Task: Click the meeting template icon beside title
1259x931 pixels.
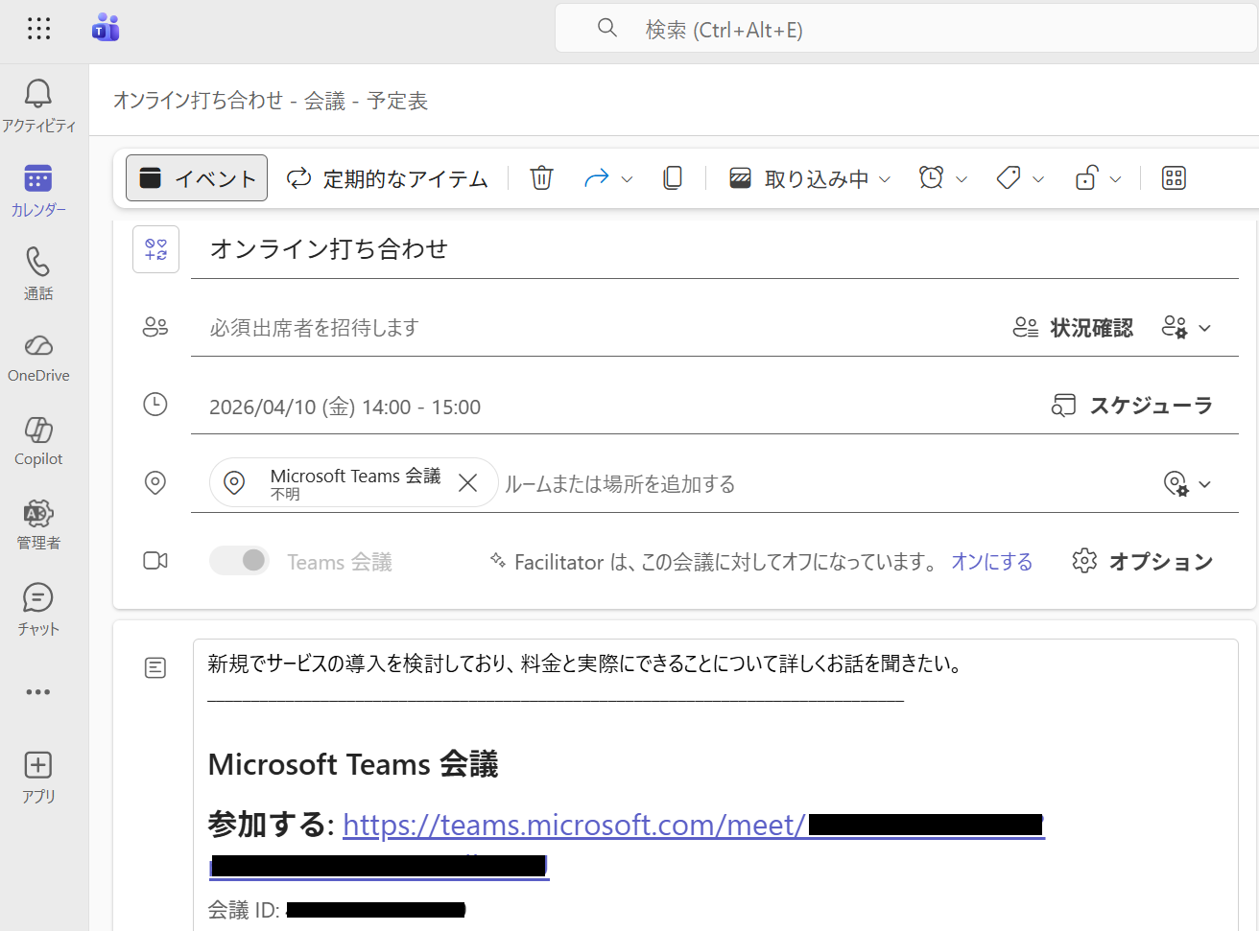Action: tap(155, 249)
